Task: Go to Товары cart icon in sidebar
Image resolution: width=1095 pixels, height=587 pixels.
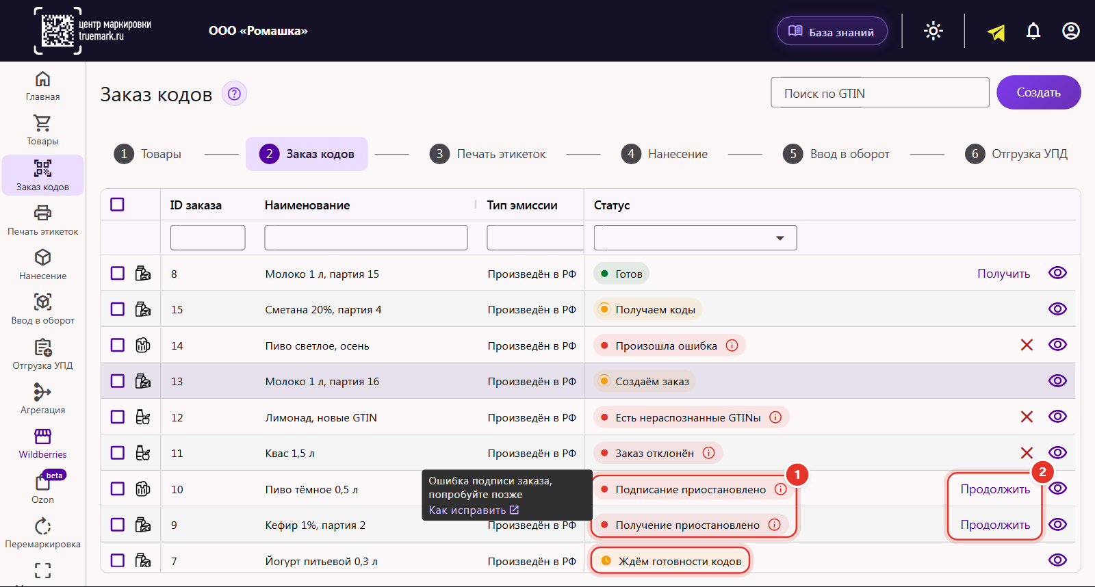Action: [x=42, y=124]
